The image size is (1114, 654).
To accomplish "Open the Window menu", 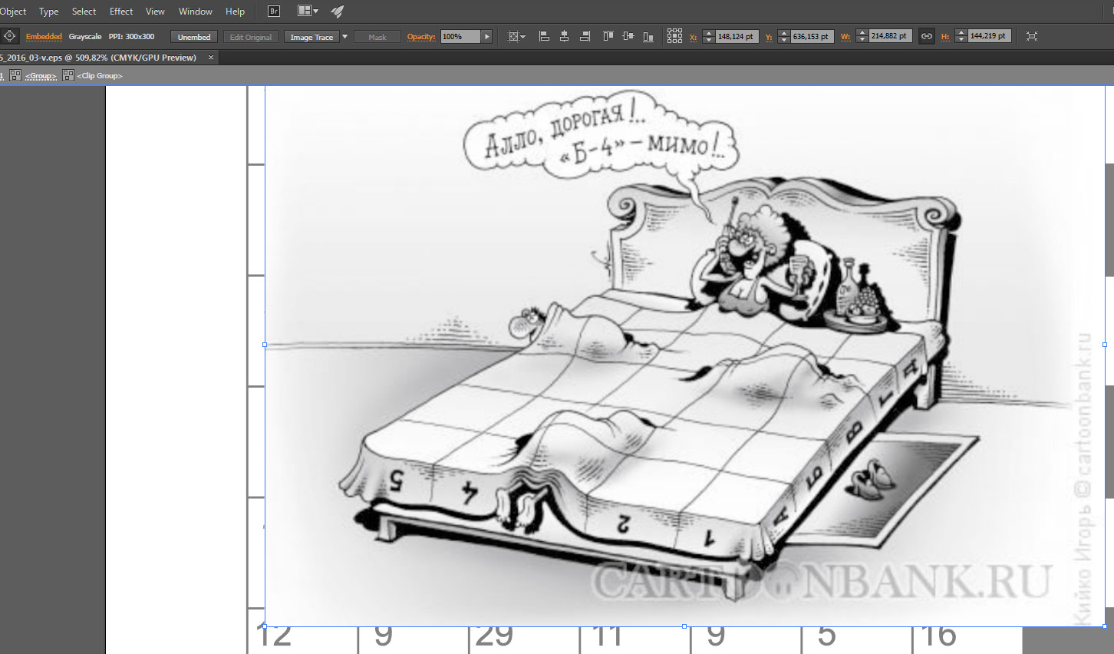I will (x=196, y=12).
